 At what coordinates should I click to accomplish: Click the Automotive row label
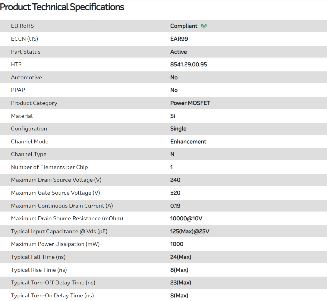click(27, 77)
